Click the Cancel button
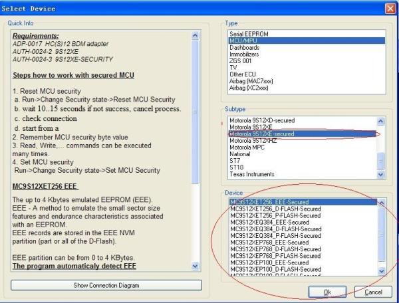Screen dimensions: 399x303 tap(373, 292)
